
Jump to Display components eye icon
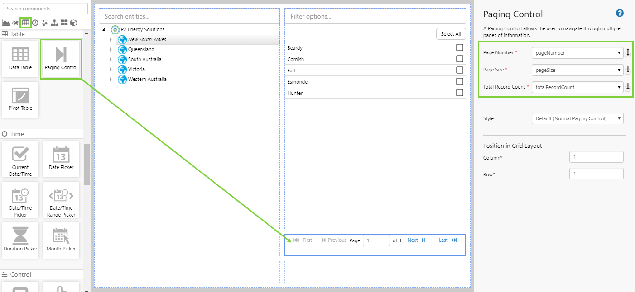point(16,23)
